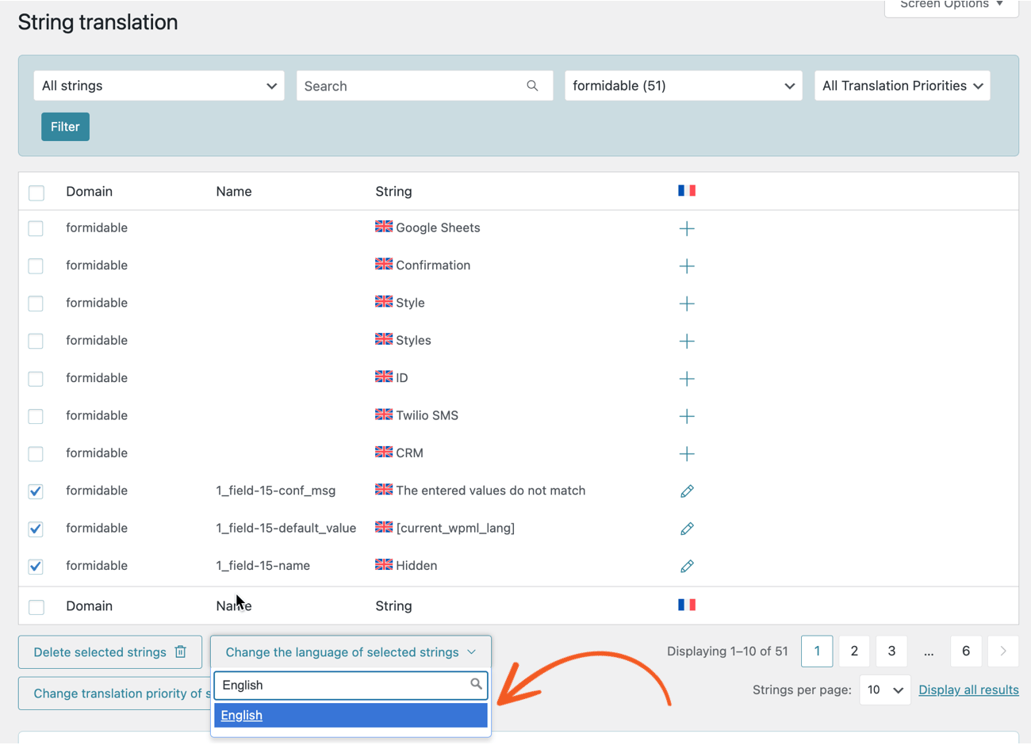The height and width of the screenshot is (745, 1031).
Task: Add French translation for CRM string
Action: [x=687, y=453]
